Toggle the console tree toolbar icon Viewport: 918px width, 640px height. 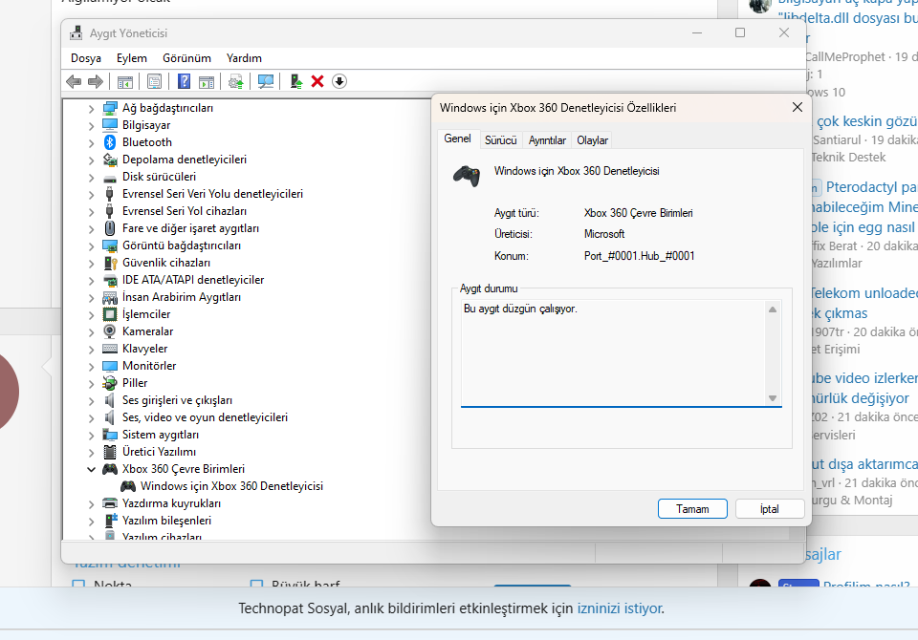[124, 81]
